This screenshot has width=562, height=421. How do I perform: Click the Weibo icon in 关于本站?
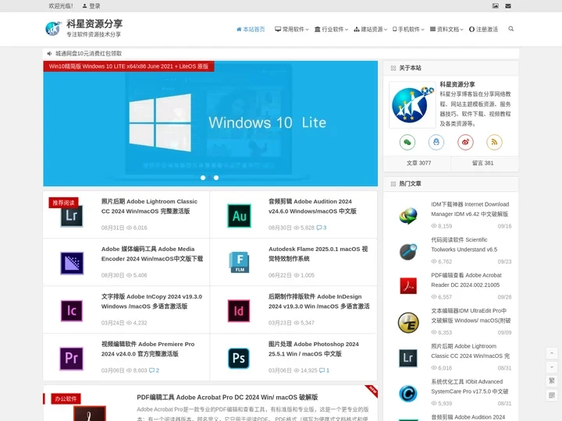click(x=465, y=142)
